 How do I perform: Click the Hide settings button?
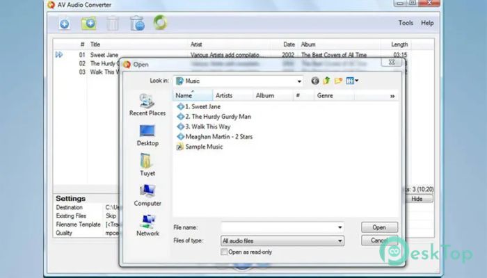coord(417,199)
